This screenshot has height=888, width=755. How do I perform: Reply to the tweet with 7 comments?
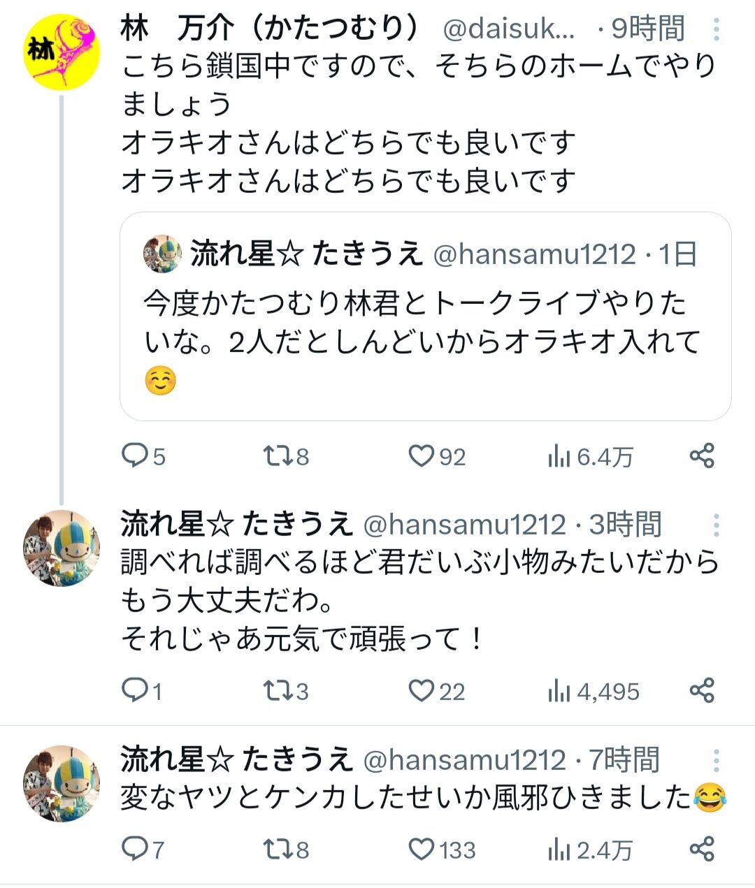[143, 850]
